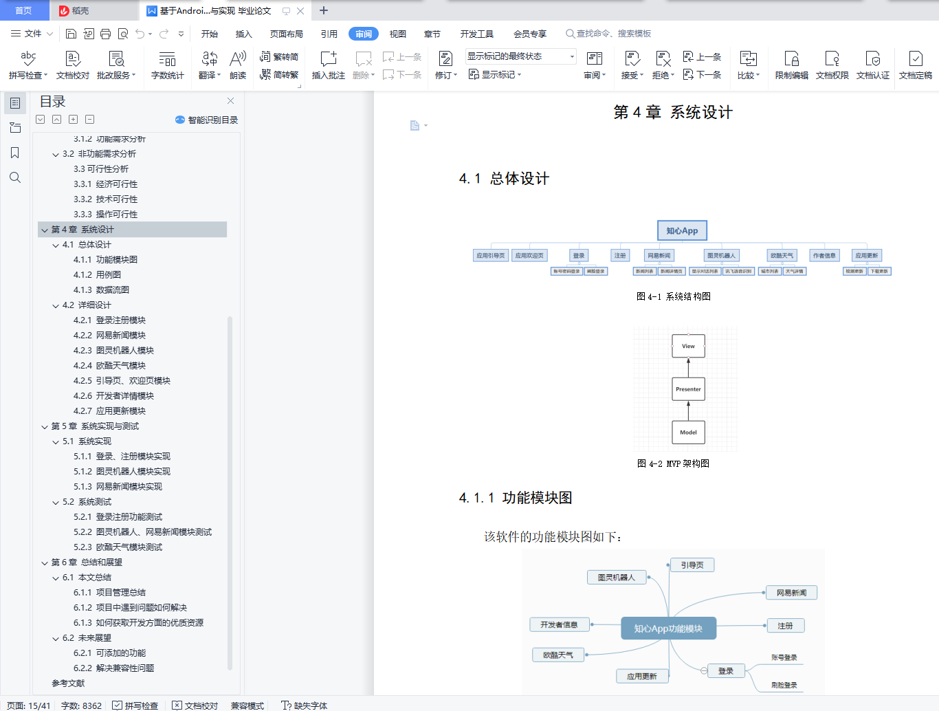This screenshot has width=939, height=711.
Task: Collapse 第 5 章 系统实现与测试 chevron
Action: coord(45,426)
